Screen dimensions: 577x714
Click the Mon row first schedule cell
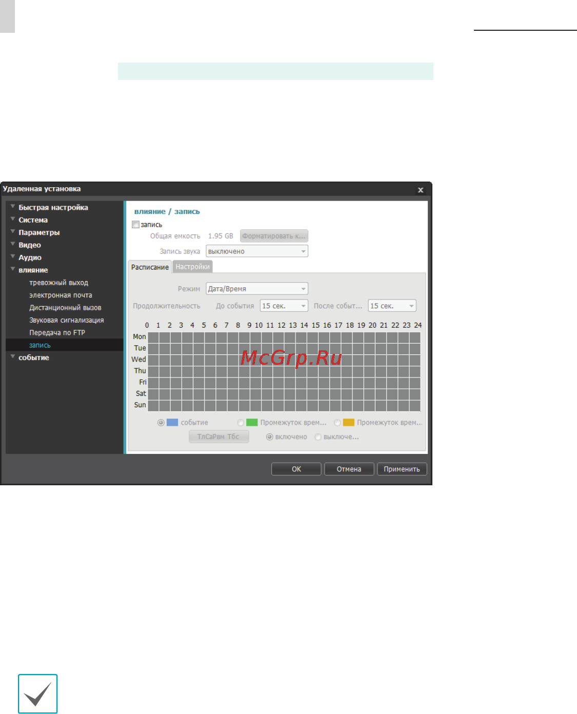point(153,337)
